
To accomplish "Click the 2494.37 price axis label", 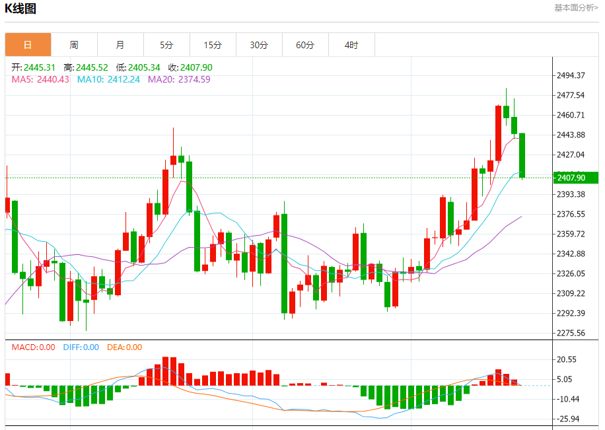I will [x=571, y=75].
